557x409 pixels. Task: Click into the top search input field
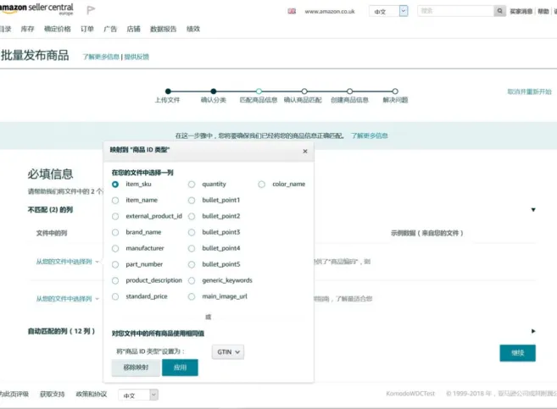click(456, 11)
